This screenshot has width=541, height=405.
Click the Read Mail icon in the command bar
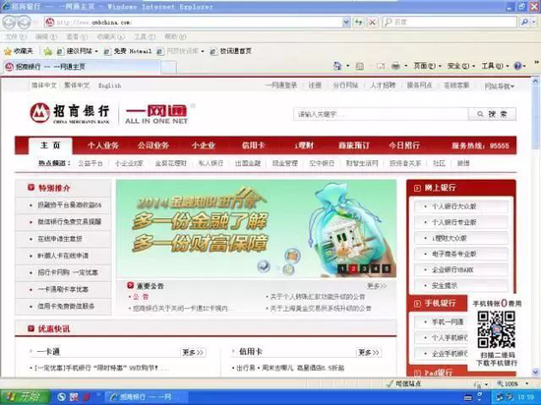coord(381,66)
